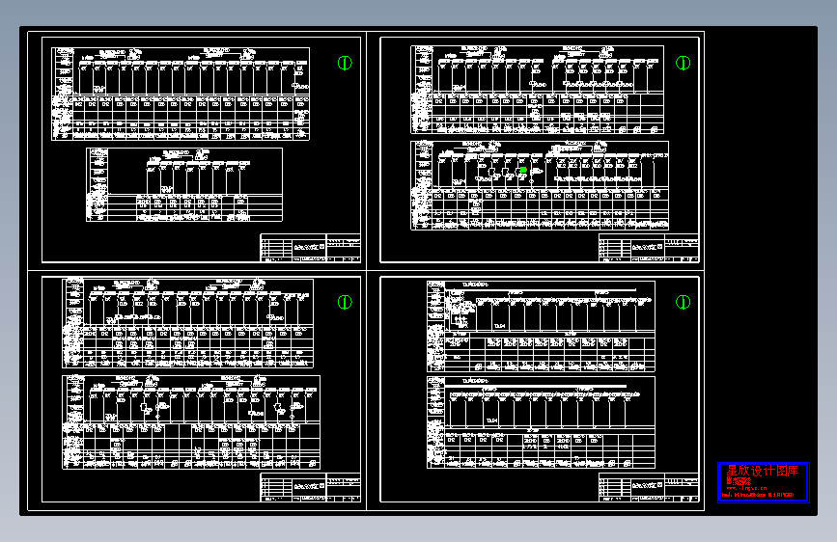Screen dimensions: 837x542
Task: Pick the lower busbar diagram in the bottom-right sheet
Action: click(x=541, y=422)
